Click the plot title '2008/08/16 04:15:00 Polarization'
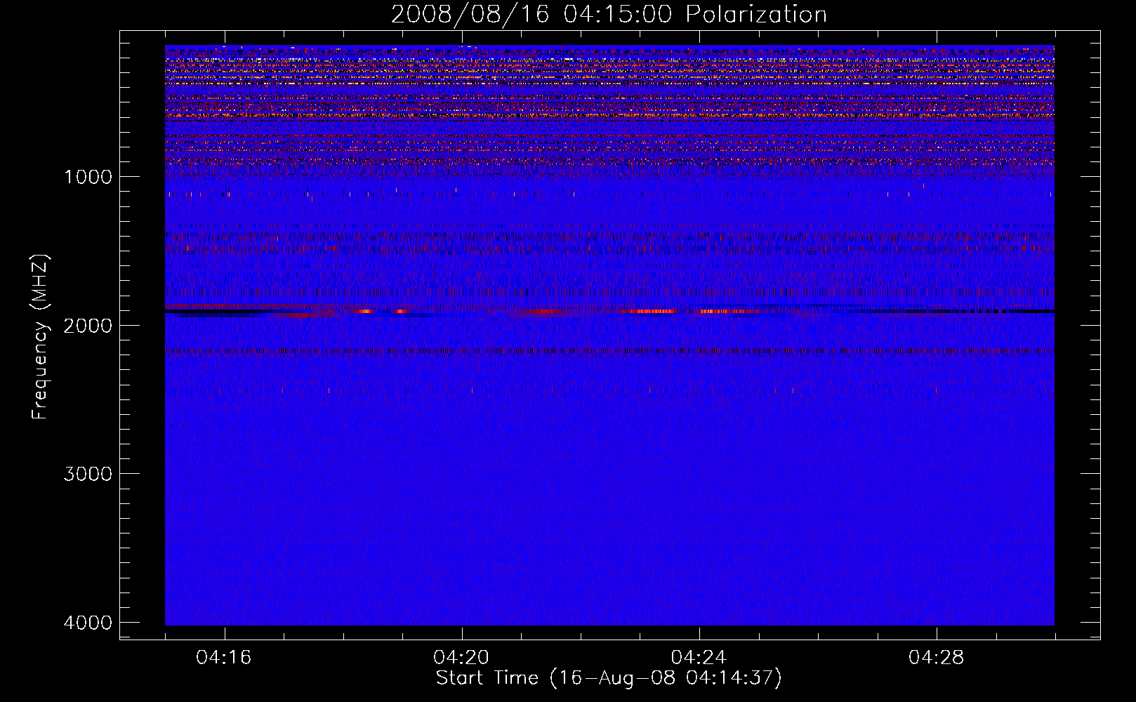Viewport: 1136px width, 702px height. coord(609,15)
